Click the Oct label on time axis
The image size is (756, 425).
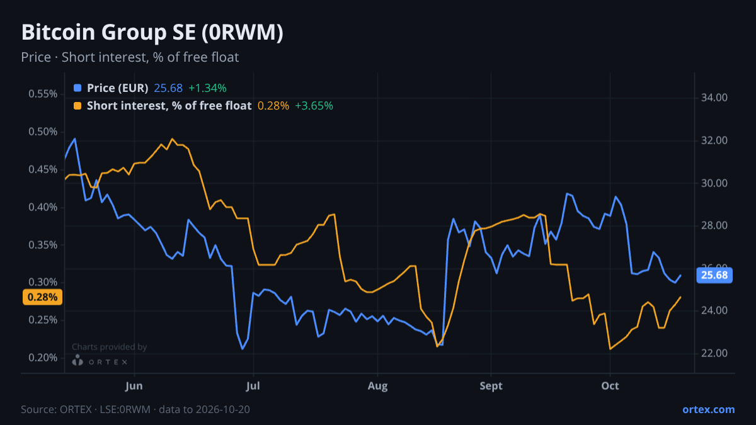610,386
